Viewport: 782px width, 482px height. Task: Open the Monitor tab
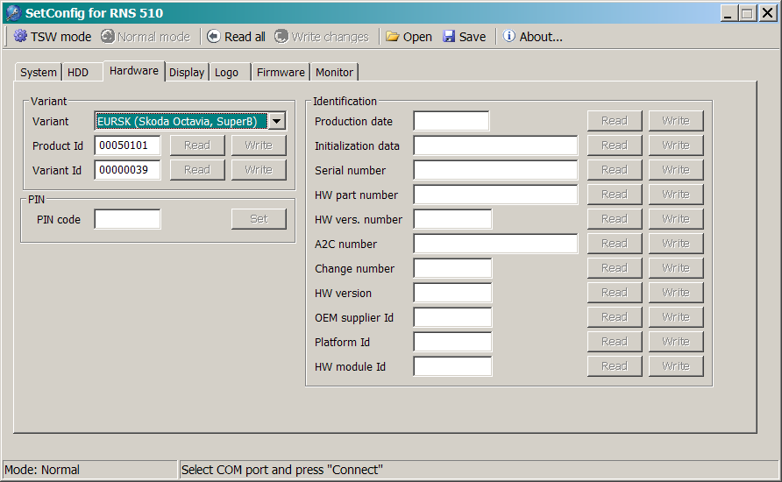[334, 72]
